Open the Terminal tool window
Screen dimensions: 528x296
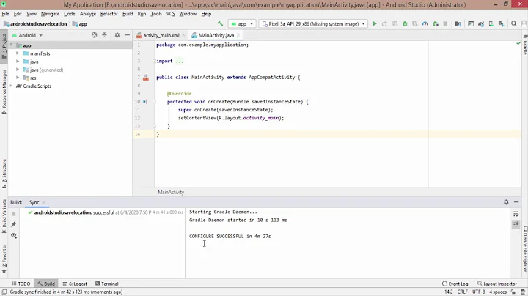click(x=106, y=284)
